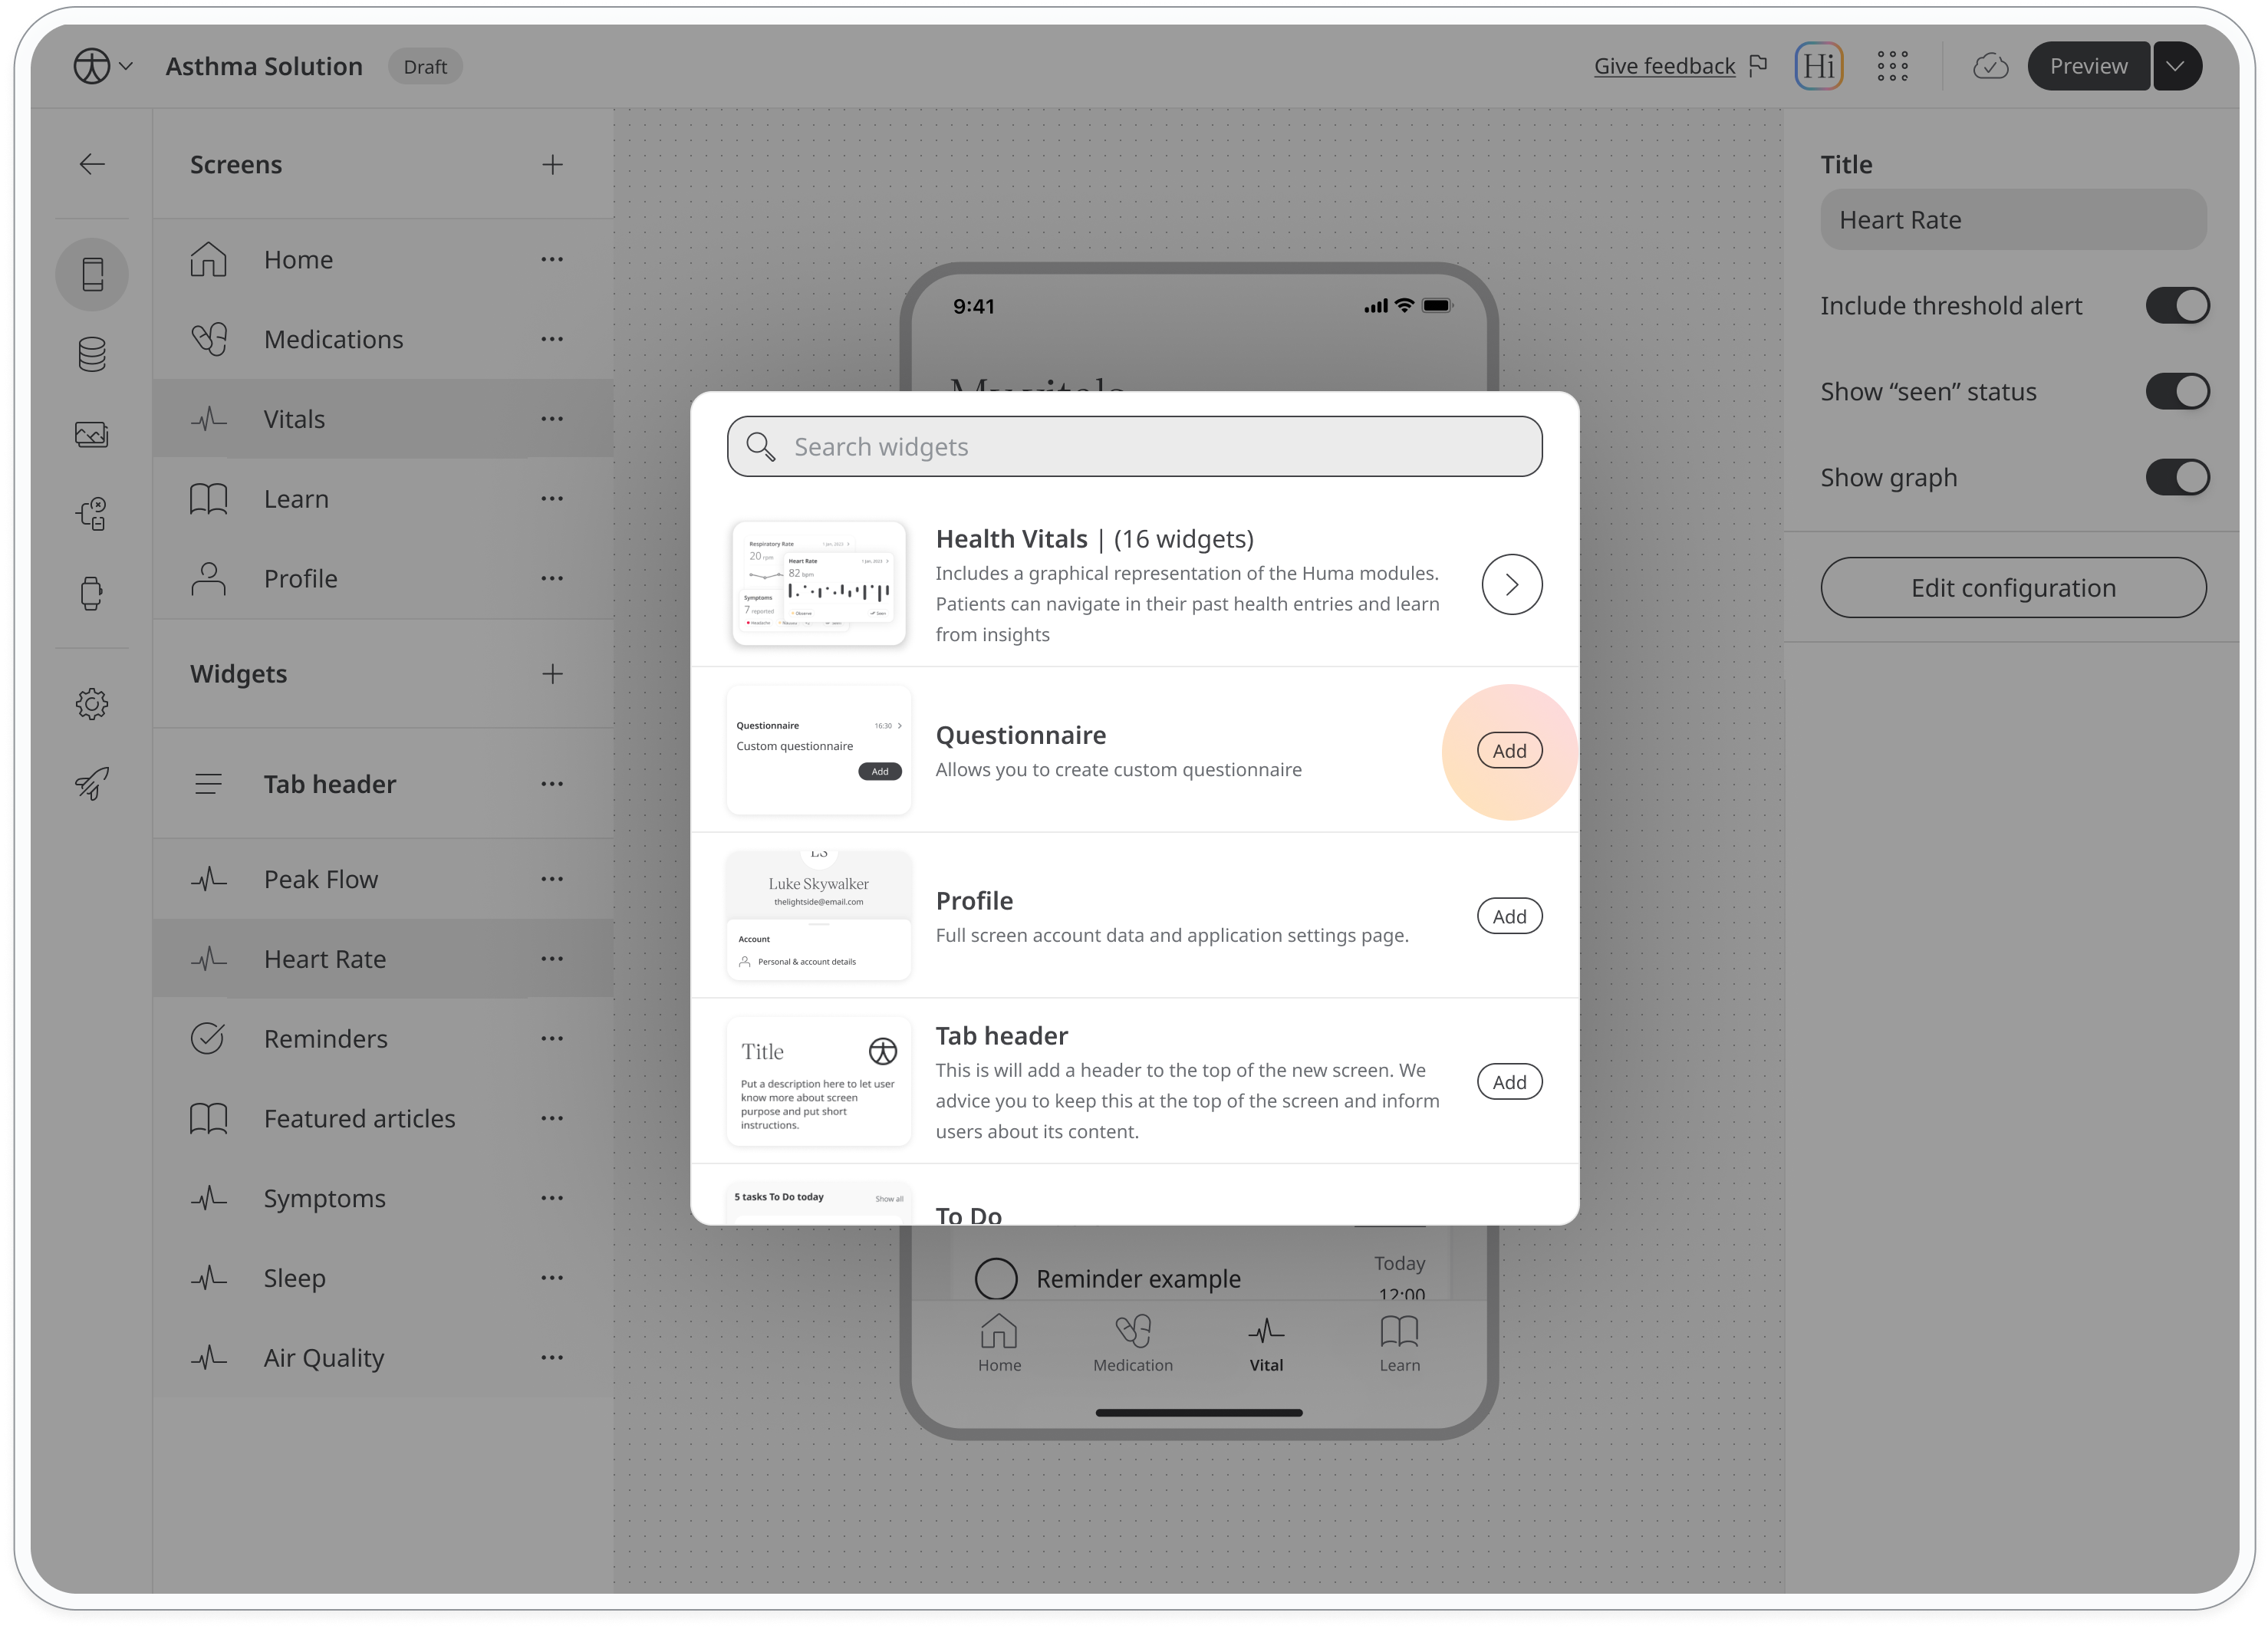Viewport: 2268px width, 1629px height.
Task: Click the apps grid icon in top bar
Action: [x=1893, y=65]
